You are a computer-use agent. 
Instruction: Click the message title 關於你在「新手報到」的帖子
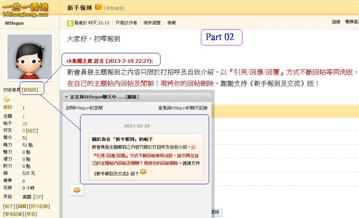[122, 139]
